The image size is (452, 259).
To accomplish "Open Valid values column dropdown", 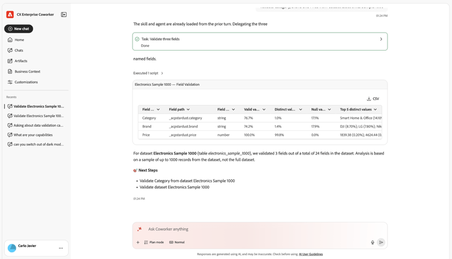I will tap(264, 109).
